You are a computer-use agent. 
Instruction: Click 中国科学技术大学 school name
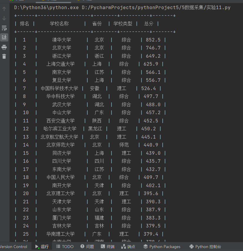(x=59, y=88)
